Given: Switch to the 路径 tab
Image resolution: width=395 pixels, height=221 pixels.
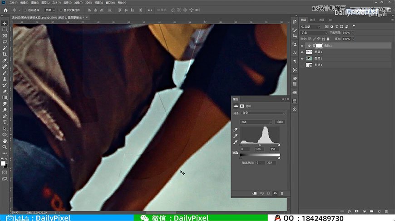Looking at the screenshot, I should 313,20.
